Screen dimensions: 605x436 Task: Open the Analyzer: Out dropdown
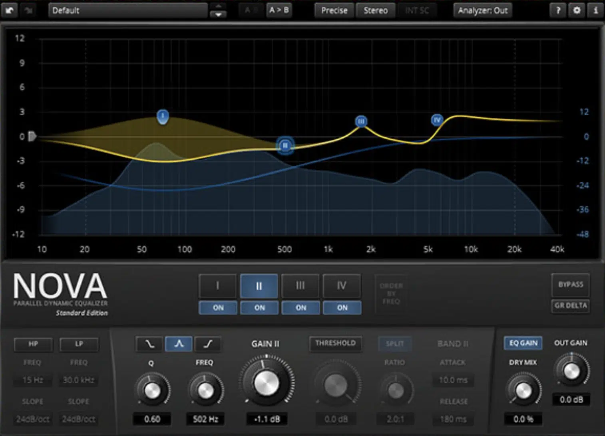(x=483, y=10)
